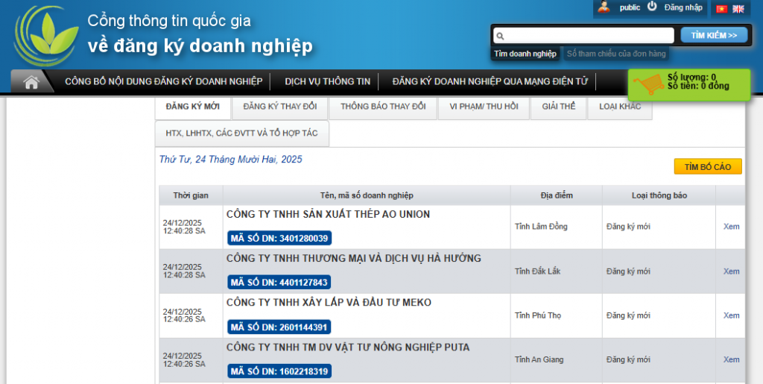Image resolution: width=763 pixels, height=384 pixels.
Task: Click the public user avatar icon
Action: [604, 7]
